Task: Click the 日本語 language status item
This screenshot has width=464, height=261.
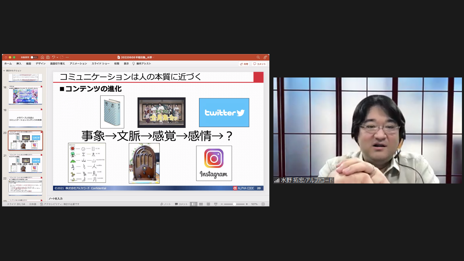Action: (x=33, y=204)
